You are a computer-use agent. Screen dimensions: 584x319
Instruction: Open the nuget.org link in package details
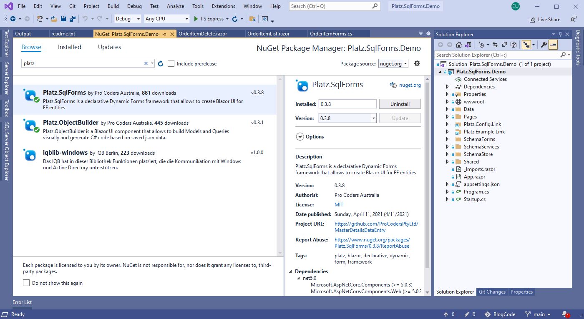click(410, 85)
